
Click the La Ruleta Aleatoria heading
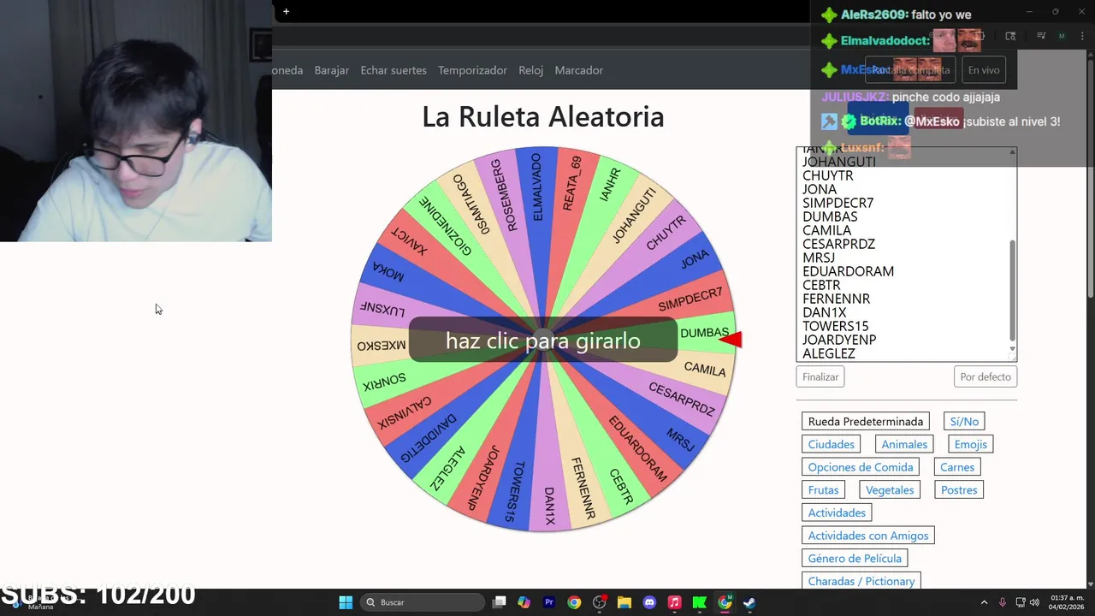click(x=542, y=116)
